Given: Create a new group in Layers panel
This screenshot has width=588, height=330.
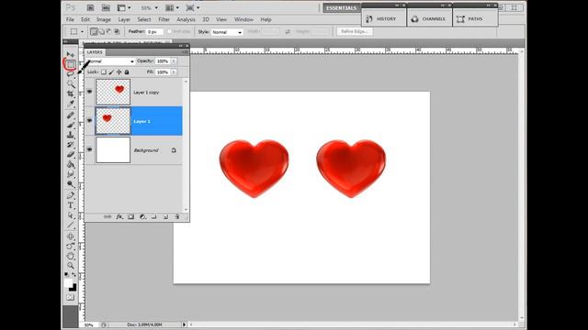Looking at the screenshot, I should (153, 216).
